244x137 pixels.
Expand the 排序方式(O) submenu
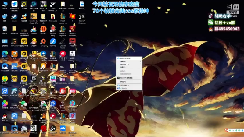[129, 64]
